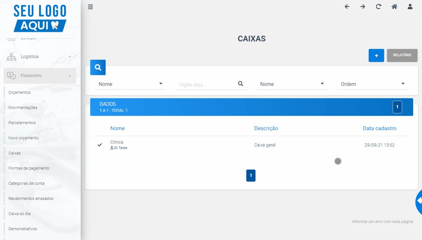Open the first Nome filter dropdown
The width and height of the screenshot is (422, 240).
coord(130,84)
